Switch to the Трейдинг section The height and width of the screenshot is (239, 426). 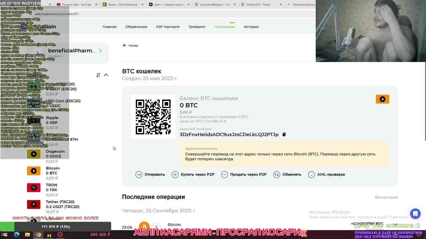pyautogui.click(x=197, y=27)
